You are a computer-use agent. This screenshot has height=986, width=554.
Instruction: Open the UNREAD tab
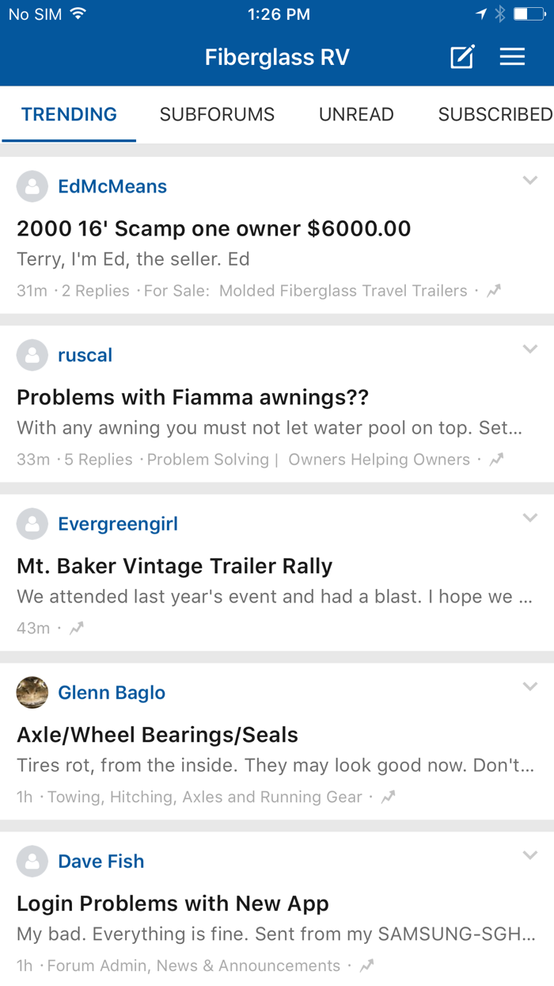pyautogui.click(x=356, y=114)
